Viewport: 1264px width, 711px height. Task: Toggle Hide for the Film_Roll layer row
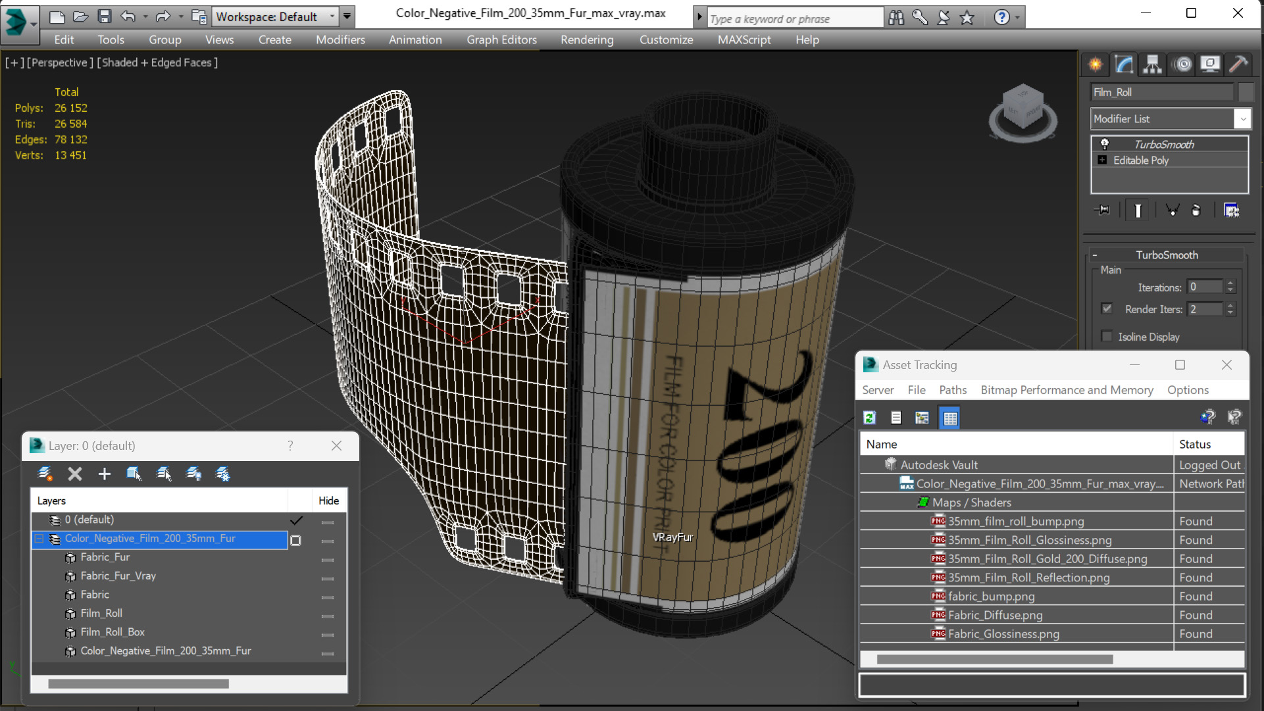tap(328, 616)
